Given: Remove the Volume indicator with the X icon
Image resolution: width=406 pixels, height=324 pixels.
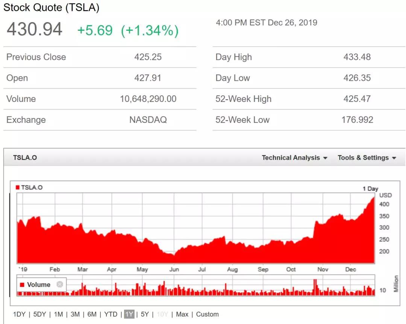Looking at the screenshot, I should click(x=59, y=285).
